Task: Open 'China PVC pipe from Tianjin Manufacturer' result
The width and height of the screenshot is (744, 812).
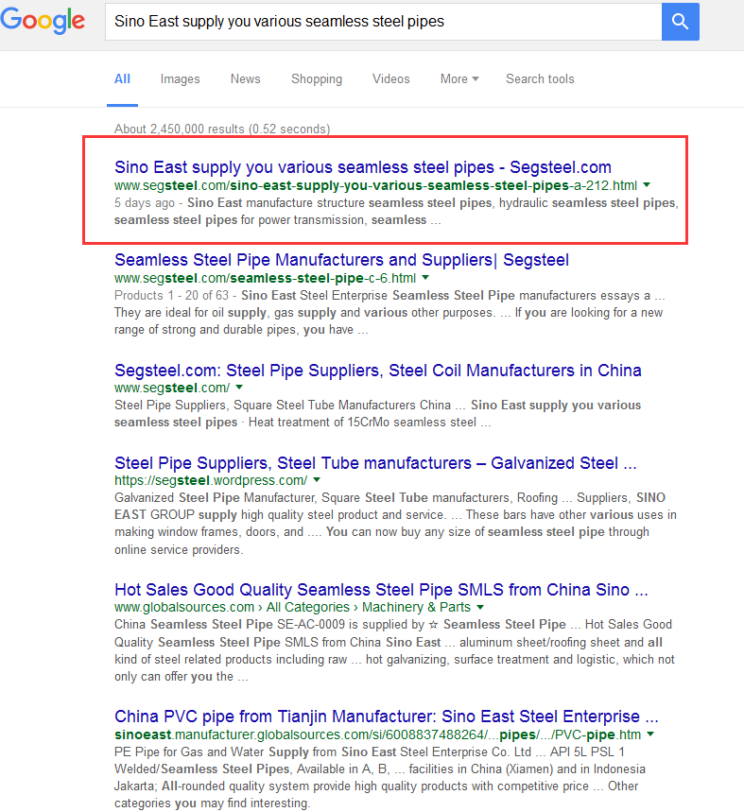Action: pyautogui.click(x=387, y=717)
